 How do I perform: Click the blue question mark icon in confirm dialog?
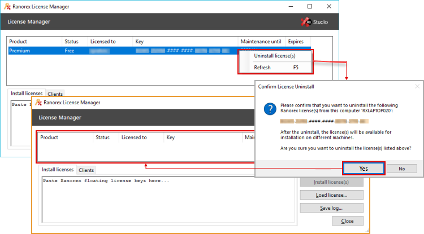click(x=270, y=109)
